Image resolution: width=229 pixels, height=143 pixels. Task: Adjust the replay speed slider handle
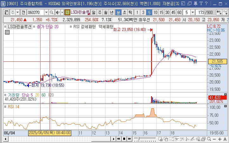pos(139,138)
